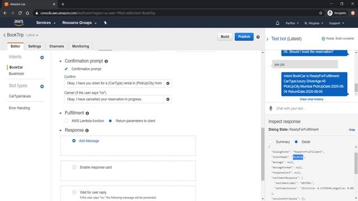Select Return parameters to client option
This screenshot has width=358, height=201.
pos(110,121)
